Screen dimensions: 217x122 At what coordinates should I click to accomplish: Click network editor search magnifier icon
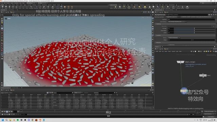coord(214,51)
